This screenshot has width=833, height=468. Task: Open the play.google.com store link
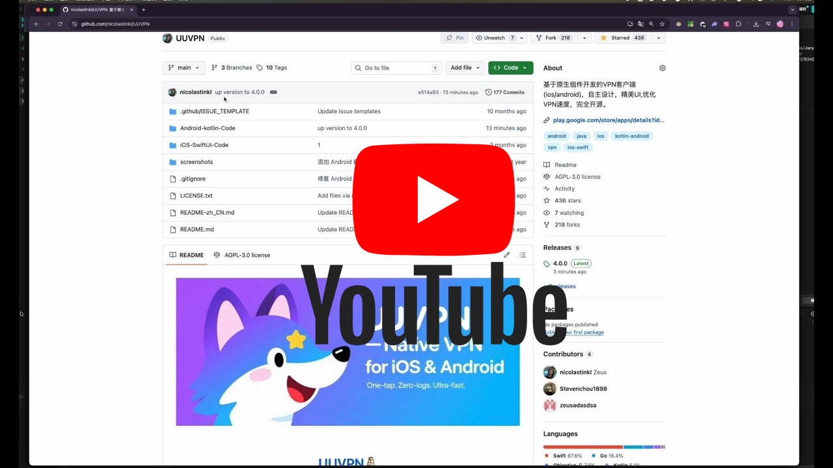(x=608, y=120)
